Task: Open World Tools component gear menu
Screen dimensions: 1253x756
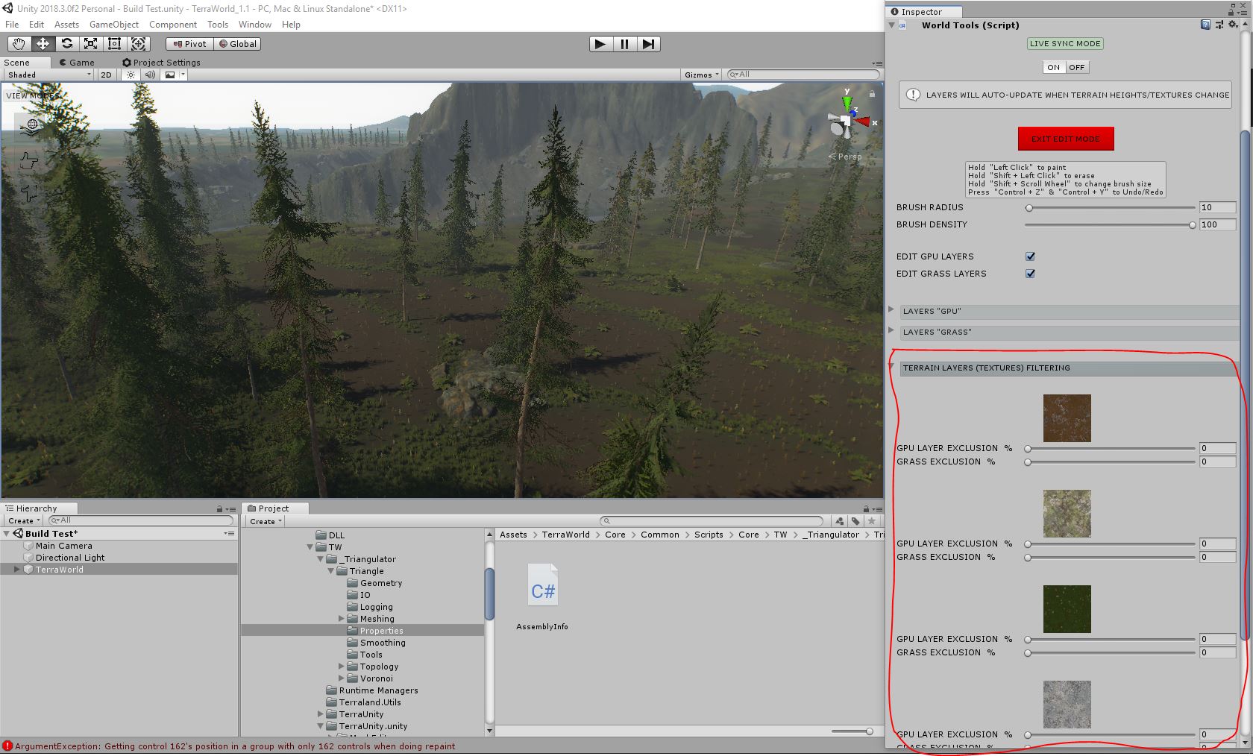Action: click(x=1233, y=25)
